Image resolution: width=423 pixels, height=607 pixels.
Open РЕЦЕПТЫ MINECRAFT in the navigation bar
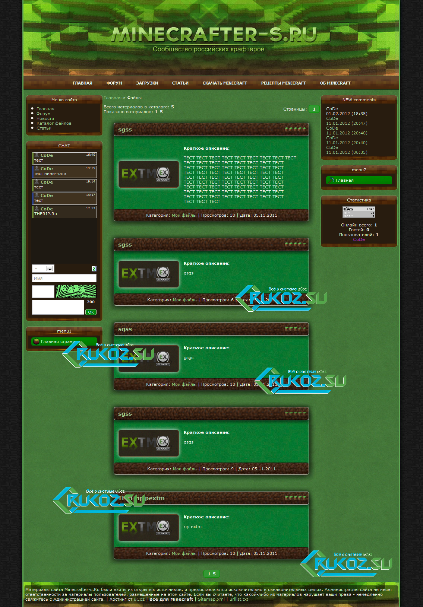[x=284, y=83]
